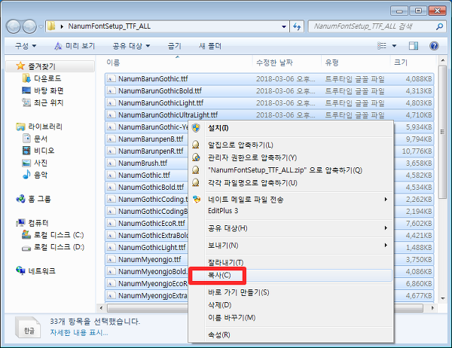Click the folder icon in address bar

click(51, 26)
